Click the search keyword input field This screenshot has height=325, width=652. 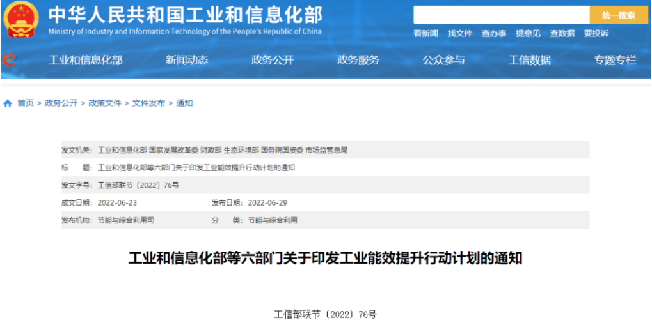500,15
